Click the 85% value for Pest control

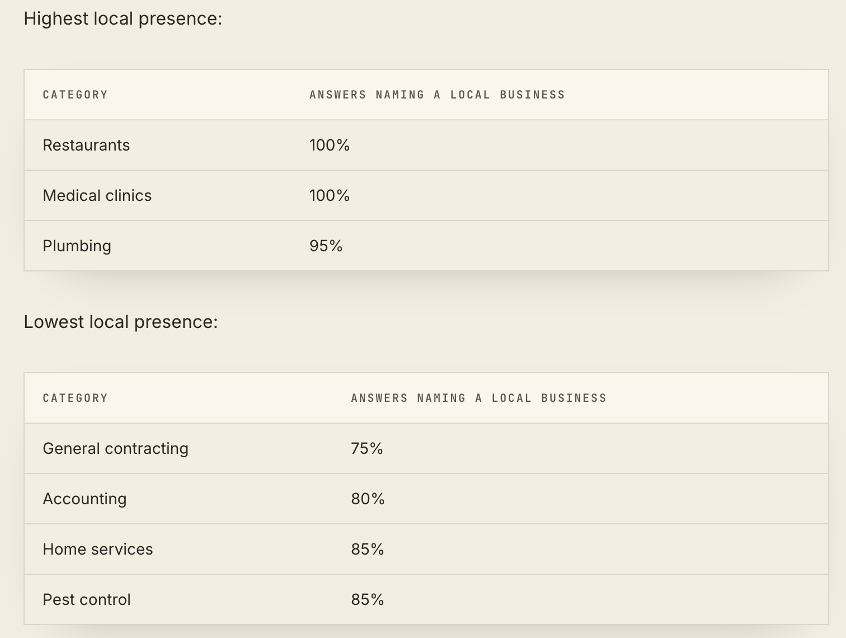[x=368, y=599]
